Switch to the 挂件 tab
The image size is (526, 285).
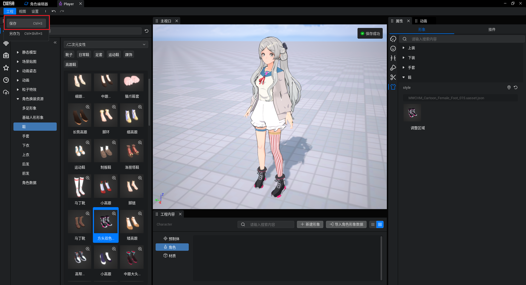[492, 29]
